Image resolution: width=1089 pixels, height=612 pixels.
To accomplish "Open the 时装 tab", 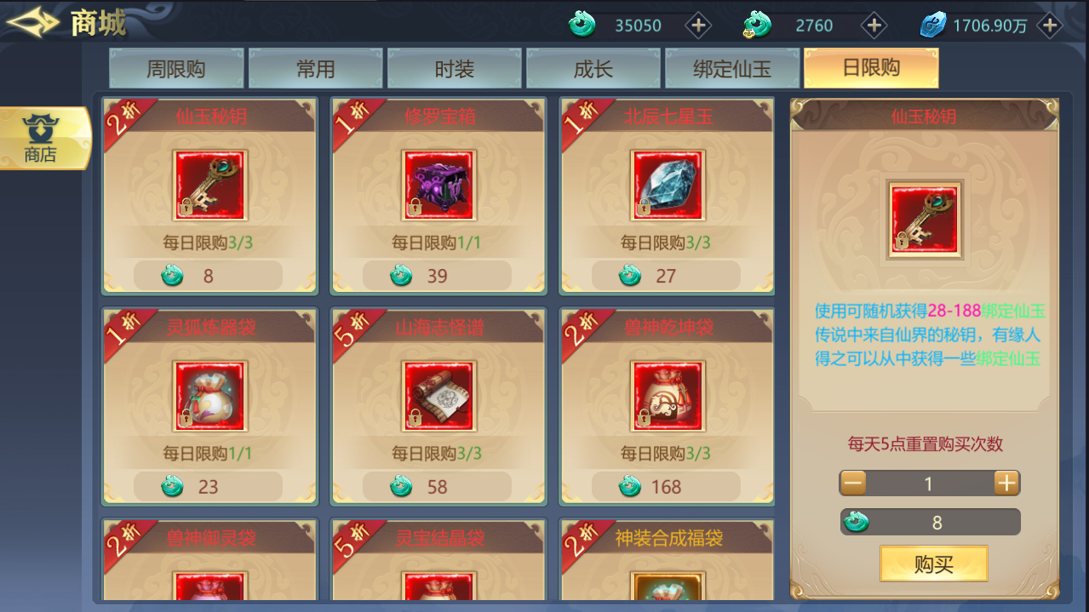I will tap(454, 68).
